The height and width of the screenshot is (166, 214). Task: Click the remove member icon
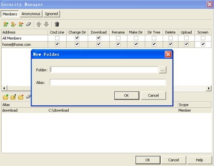click(x=21, y=24)
